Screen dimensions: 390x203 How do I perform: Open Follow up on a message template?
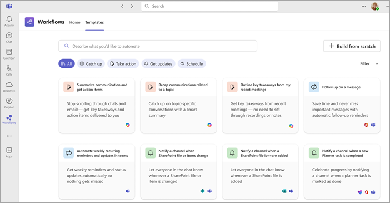(x=342, y=106)
